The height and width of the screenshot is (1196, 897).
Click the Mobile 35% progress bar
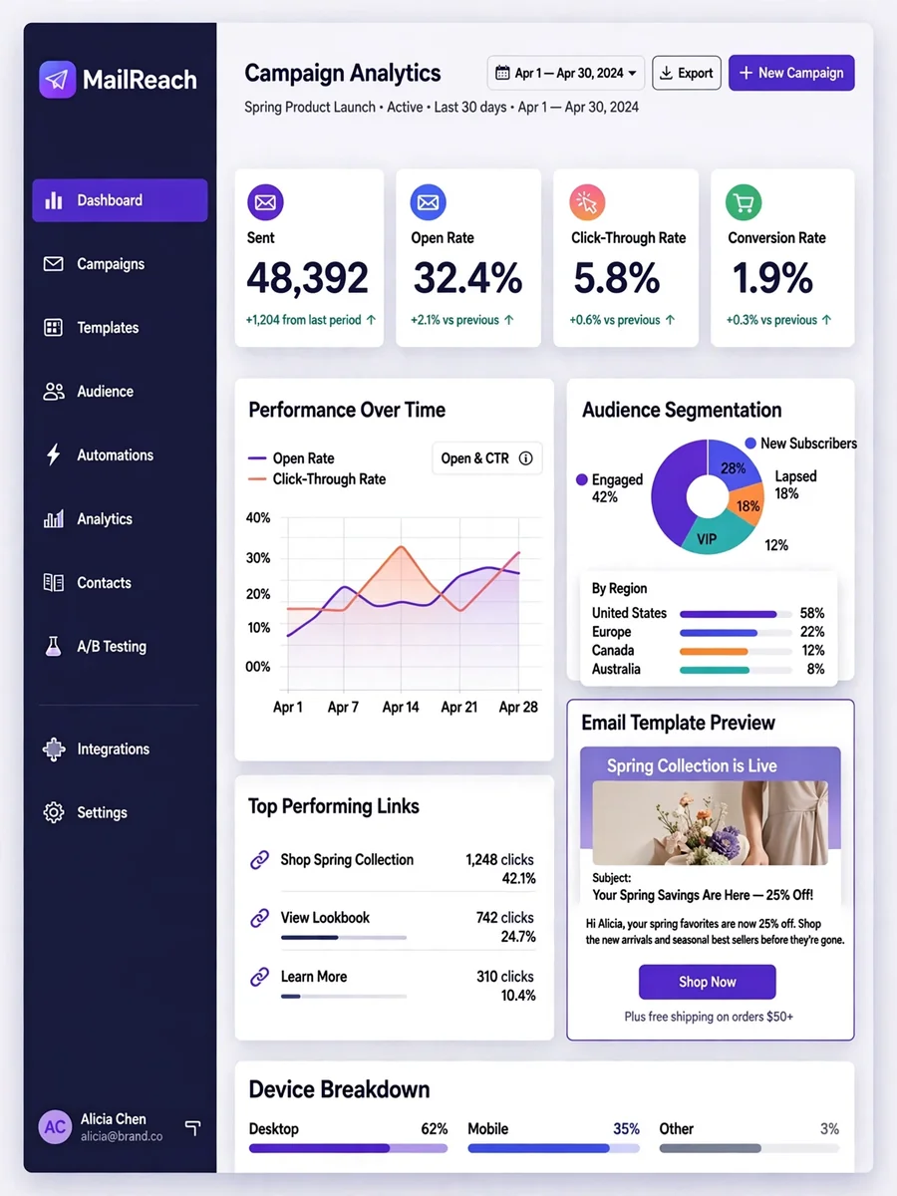pos(553,1148)
